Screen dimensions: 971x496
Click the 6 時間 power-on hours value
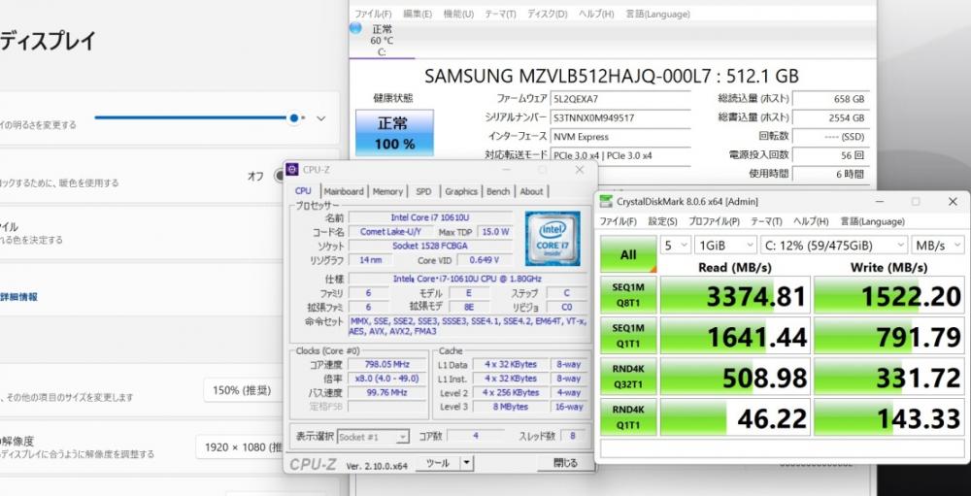(x=830, y=174)
